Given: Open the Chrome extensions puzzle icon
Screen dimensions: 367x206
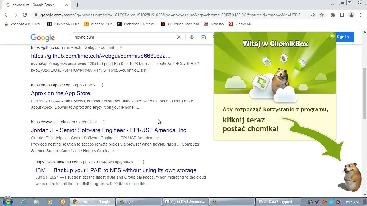Looking at the screenshot, I should coord(333,15).
